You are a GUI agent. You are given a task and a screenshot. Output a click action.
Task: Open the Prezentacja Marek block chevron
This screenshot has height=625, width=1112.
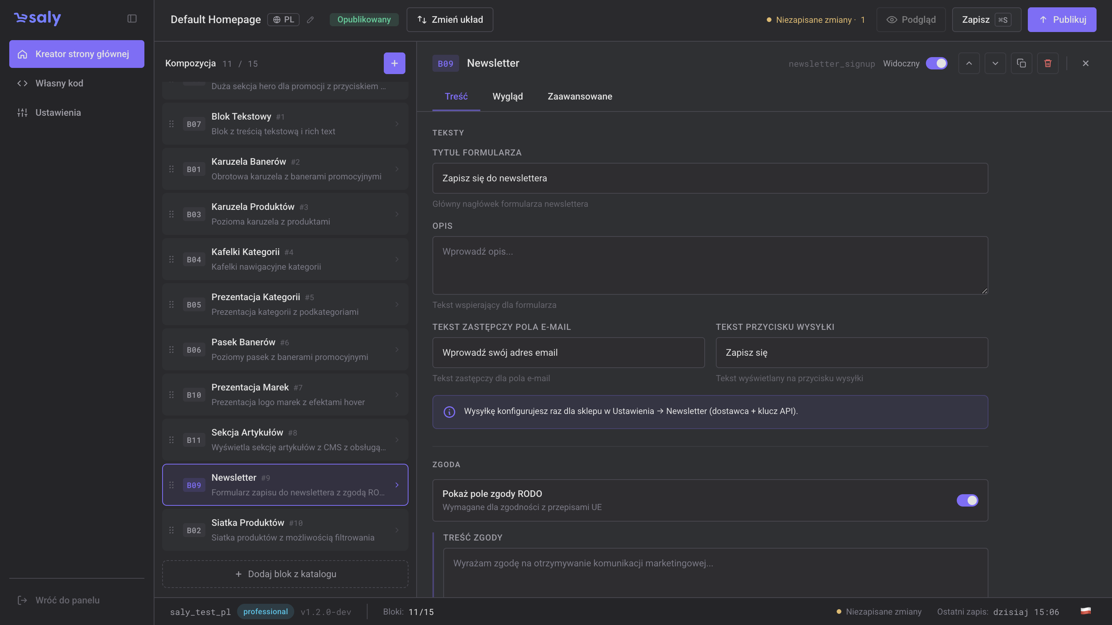[x=397, y=395]
